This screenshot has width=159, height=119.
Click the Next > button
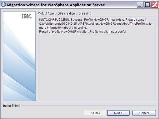118,113
